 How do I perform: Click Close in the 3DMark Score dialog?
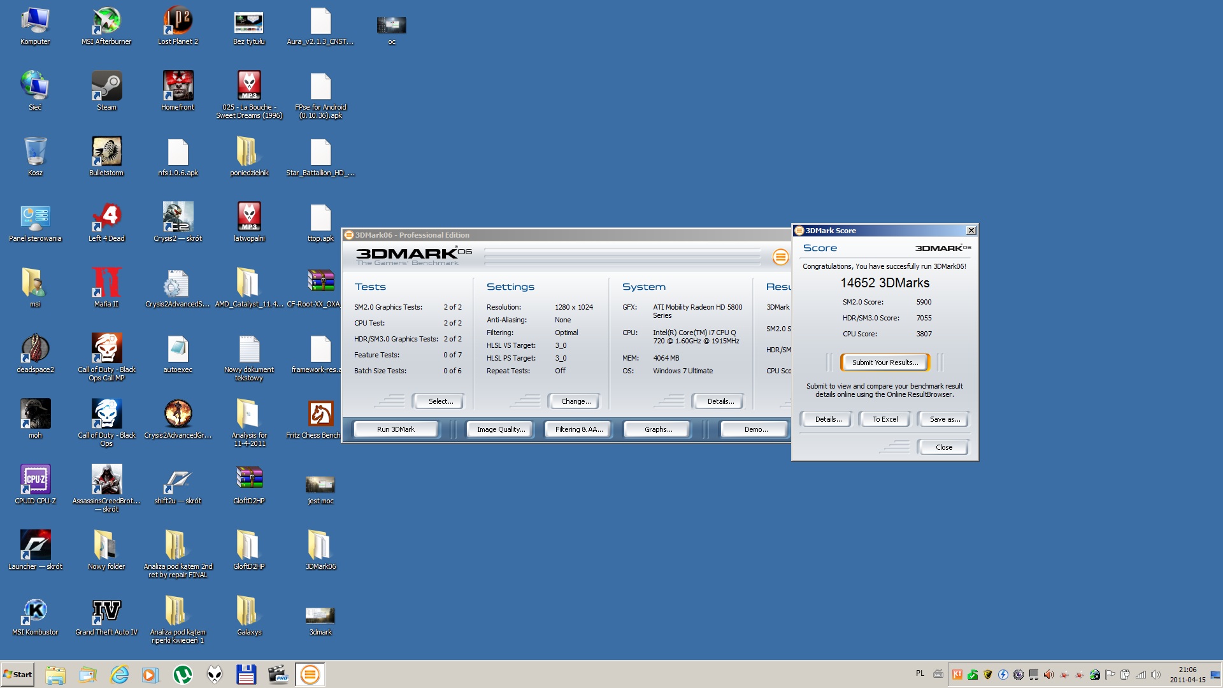(x=943, y=447)
